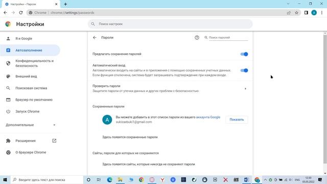Image resolution: width=327 pixels, height=184 pixels.
Task: Toggle Предлагать сохранение паролей switch
Action: click(244, 54)
